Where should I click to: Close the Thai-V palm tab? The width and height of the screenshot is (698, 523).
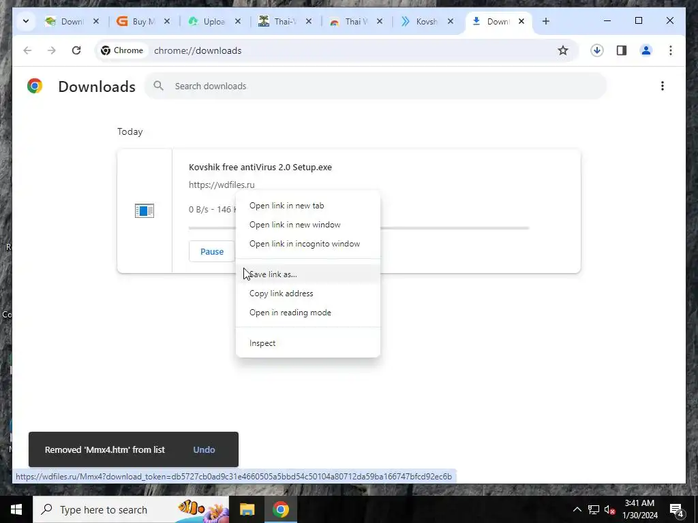tap(309, 21)
